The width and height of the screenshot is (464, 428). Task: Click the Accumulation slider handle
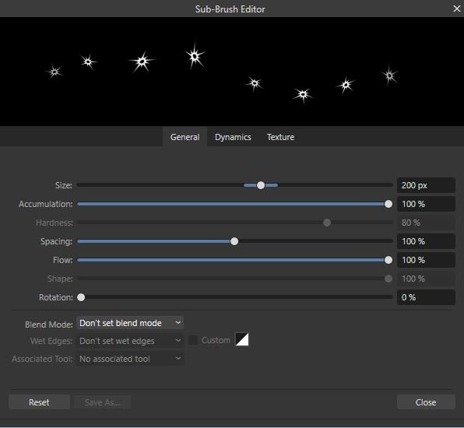click(x=388, y=204)
